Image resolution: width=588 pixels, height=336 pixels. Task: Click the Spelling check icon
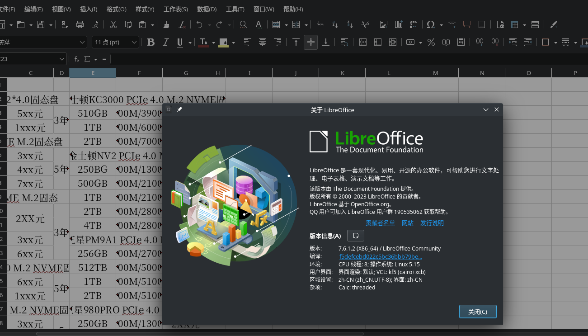[258, 24]
